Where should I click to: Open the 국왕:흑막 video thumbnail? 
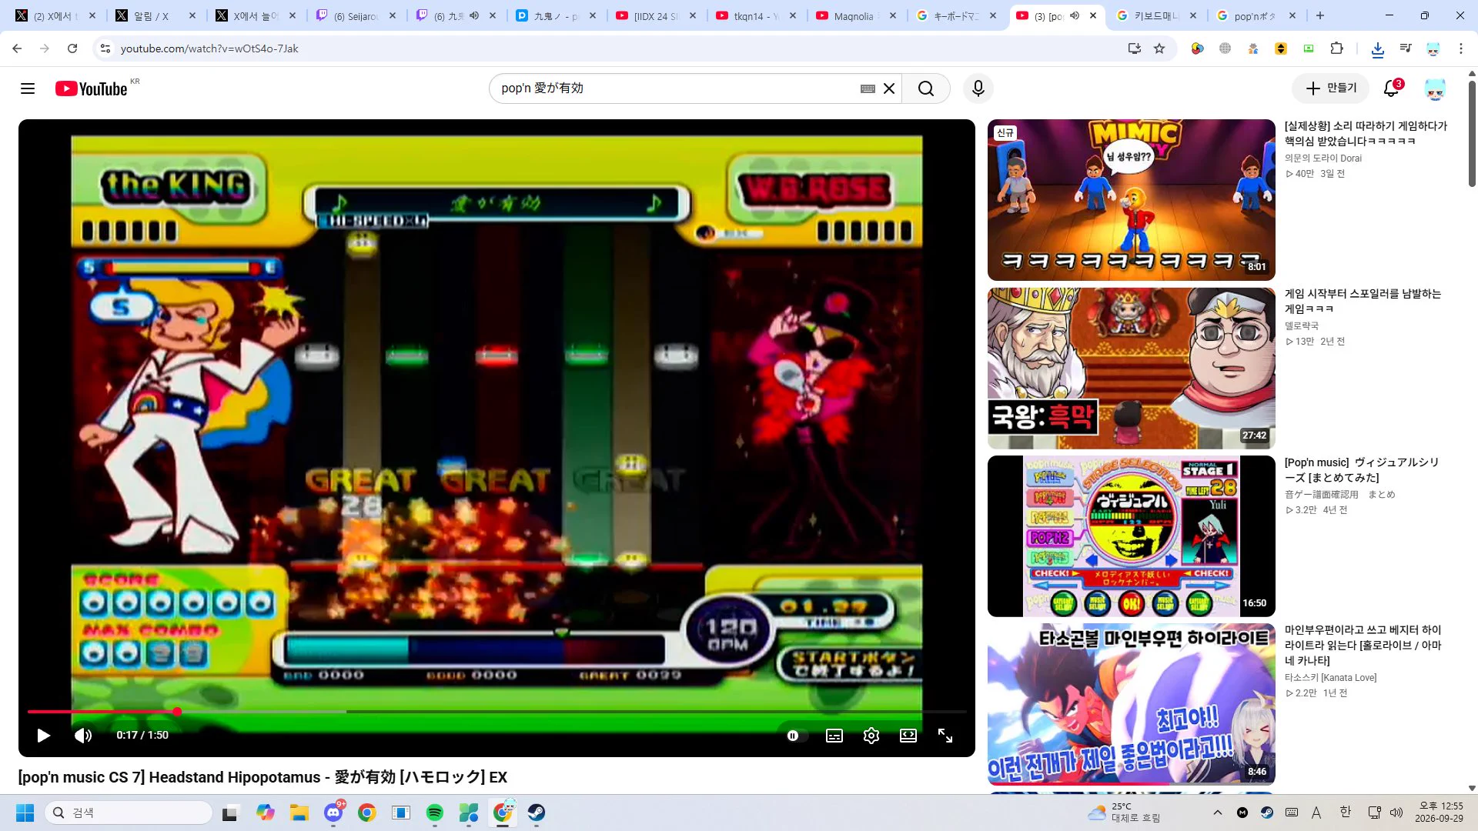[1131, 369]
